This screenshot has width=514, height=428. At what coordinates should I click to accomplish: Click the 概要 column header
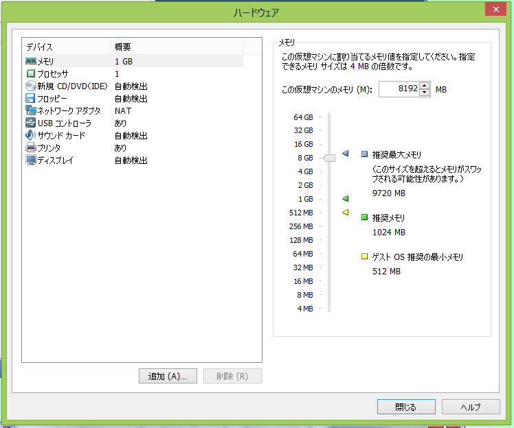pos(177,47)
